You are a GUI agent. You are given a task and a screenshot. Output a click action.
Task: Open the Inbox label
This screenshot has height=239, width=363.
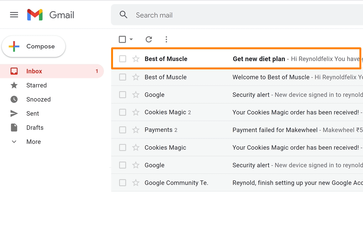pos(34,71)
